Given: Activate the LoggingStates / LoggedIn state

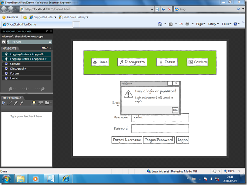Looking at the screenshot, I should (26, 54).
